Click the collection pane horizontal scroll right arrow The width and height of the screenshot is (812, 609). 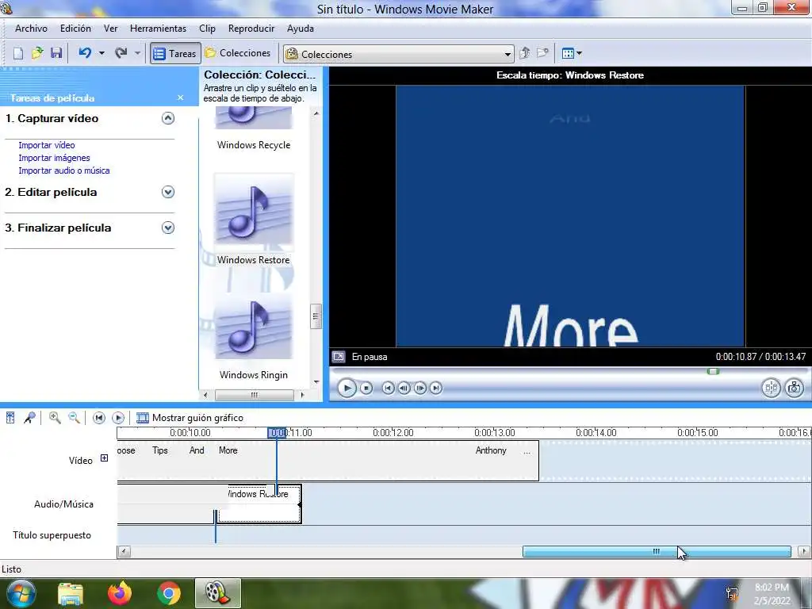click(x=302, y=395)
